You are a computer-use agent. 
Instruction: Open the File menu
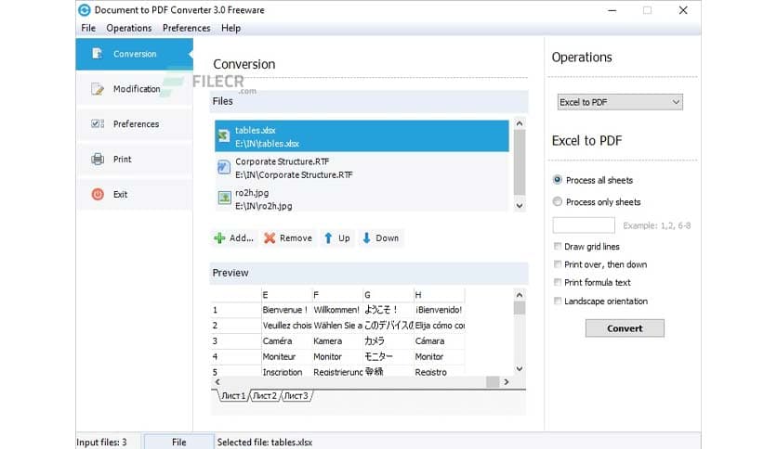tap(88, 28)
